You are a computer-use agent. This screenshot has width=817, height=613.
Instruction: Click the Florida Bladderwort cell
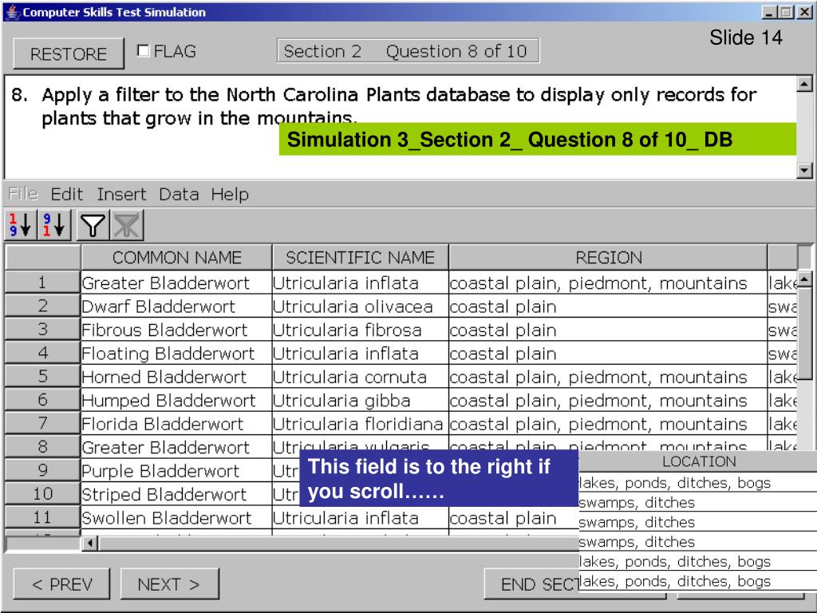point(176,423)
